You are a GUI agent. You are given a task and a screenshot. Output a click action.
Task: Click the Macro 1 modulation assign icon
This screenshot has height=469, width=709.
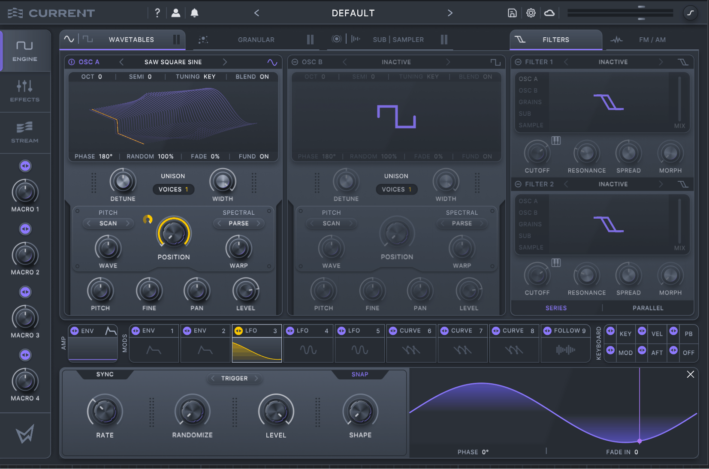click(25, 166)
